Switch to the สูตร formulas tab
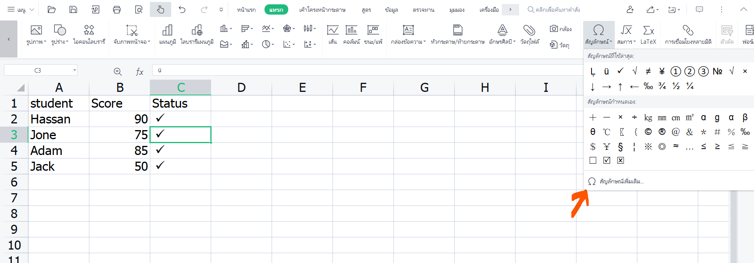The image size is (754, 263). pyautogui.click(x=366, y=9)
